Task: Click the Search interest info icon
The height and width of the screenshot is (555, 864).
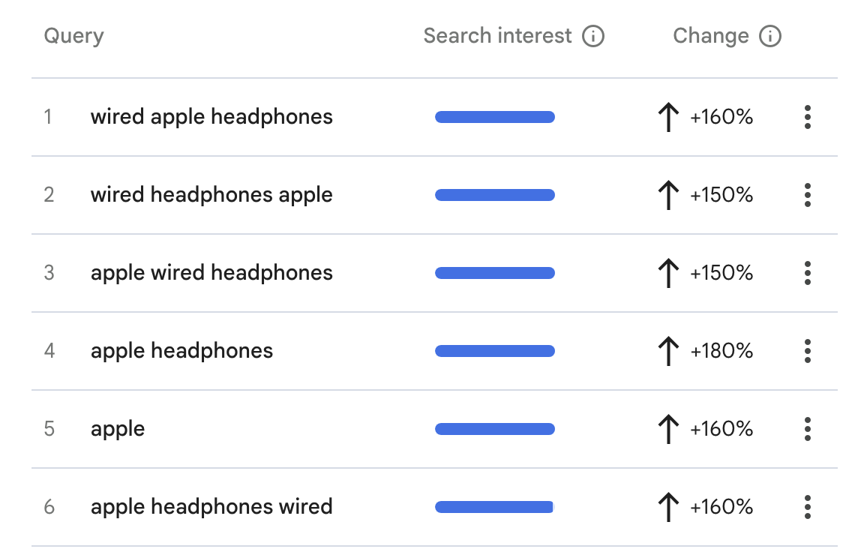Action: (593, 36)
